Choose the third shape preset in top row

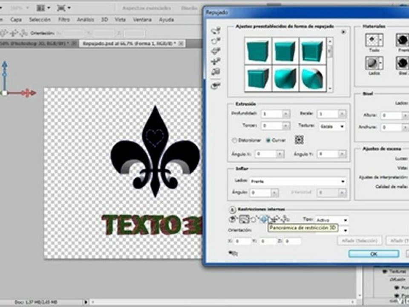pyautogui.click(x=312, y=51)
